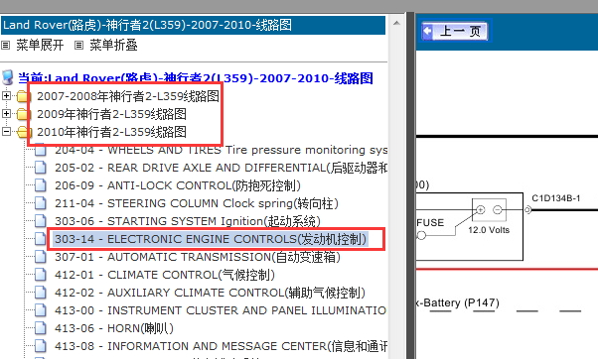
Task: Collapse the 2010年神行者2-L359线路图 node
Action: pyautogui.click(x=6, y=131)
